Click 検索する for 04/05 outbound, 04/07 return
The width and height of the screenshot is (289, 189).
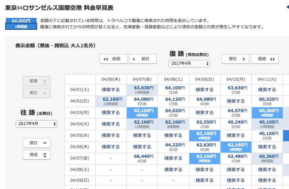point(142,136)
